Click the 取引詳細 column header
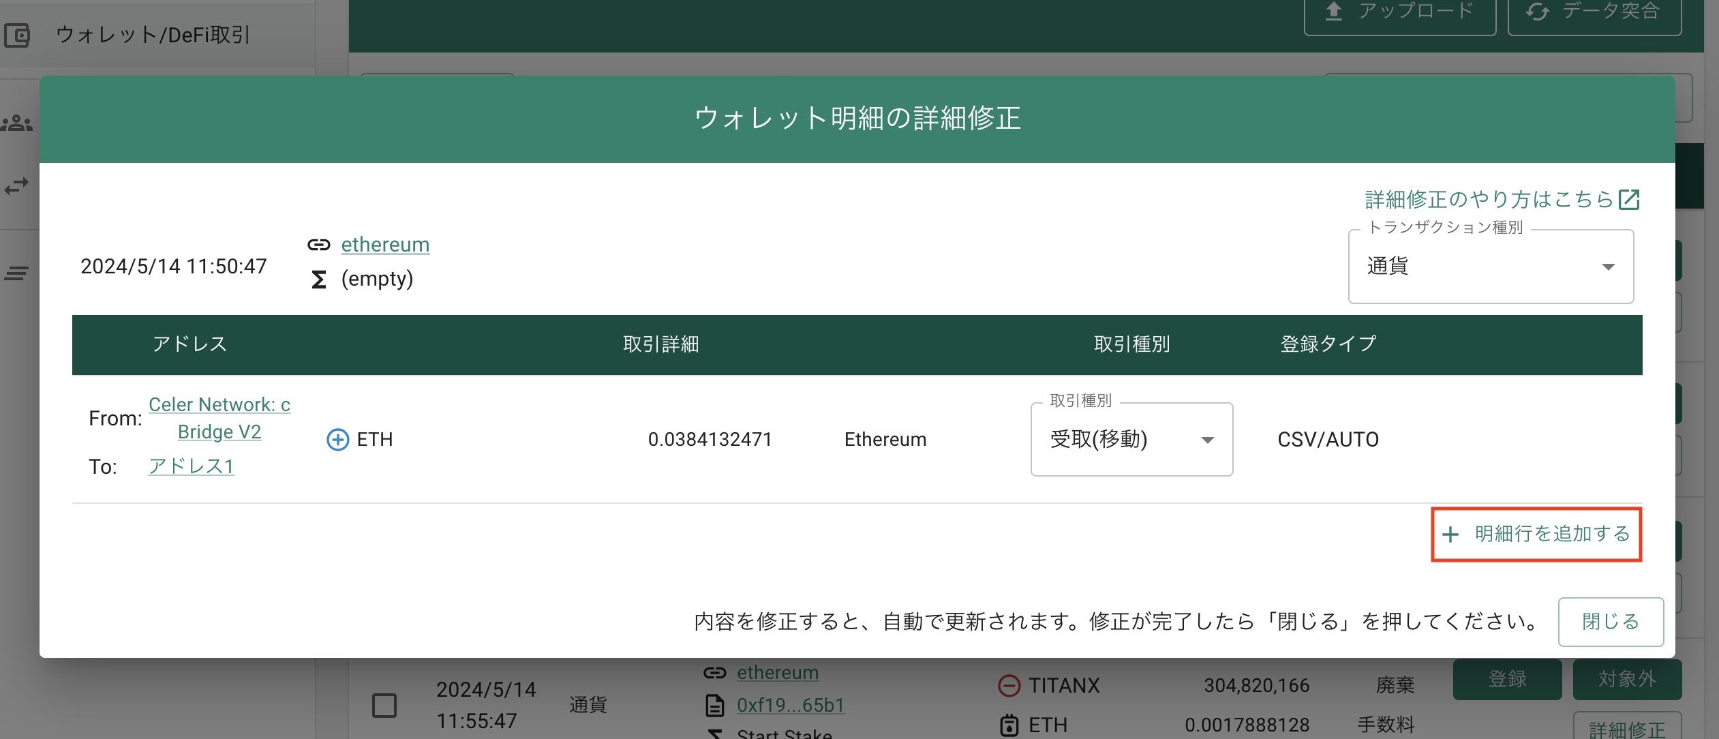Image resolution: width=1719 pixels, height=739 pixels. (x=660, y=344)
